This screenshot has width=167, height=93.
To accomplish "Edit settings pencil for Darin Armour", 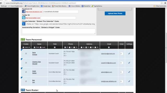I will [x=129, y=53].
